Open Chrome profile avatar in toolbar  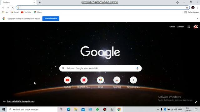[x=193, y=7]
